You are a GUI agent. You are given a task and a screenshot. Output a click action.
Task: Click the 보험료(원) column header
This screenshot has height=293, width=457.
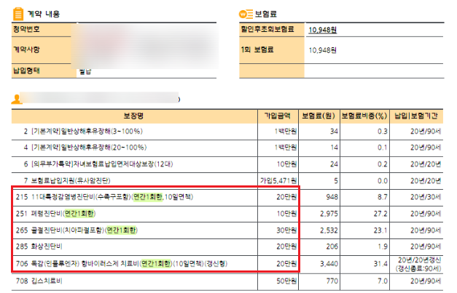[319, 116]
